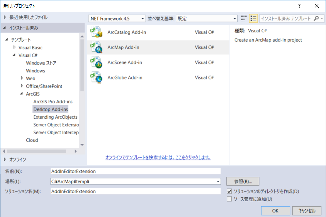Click the OK button
Image resolution: width=326 pixels, height=217 pixels.
click(275, 211)
